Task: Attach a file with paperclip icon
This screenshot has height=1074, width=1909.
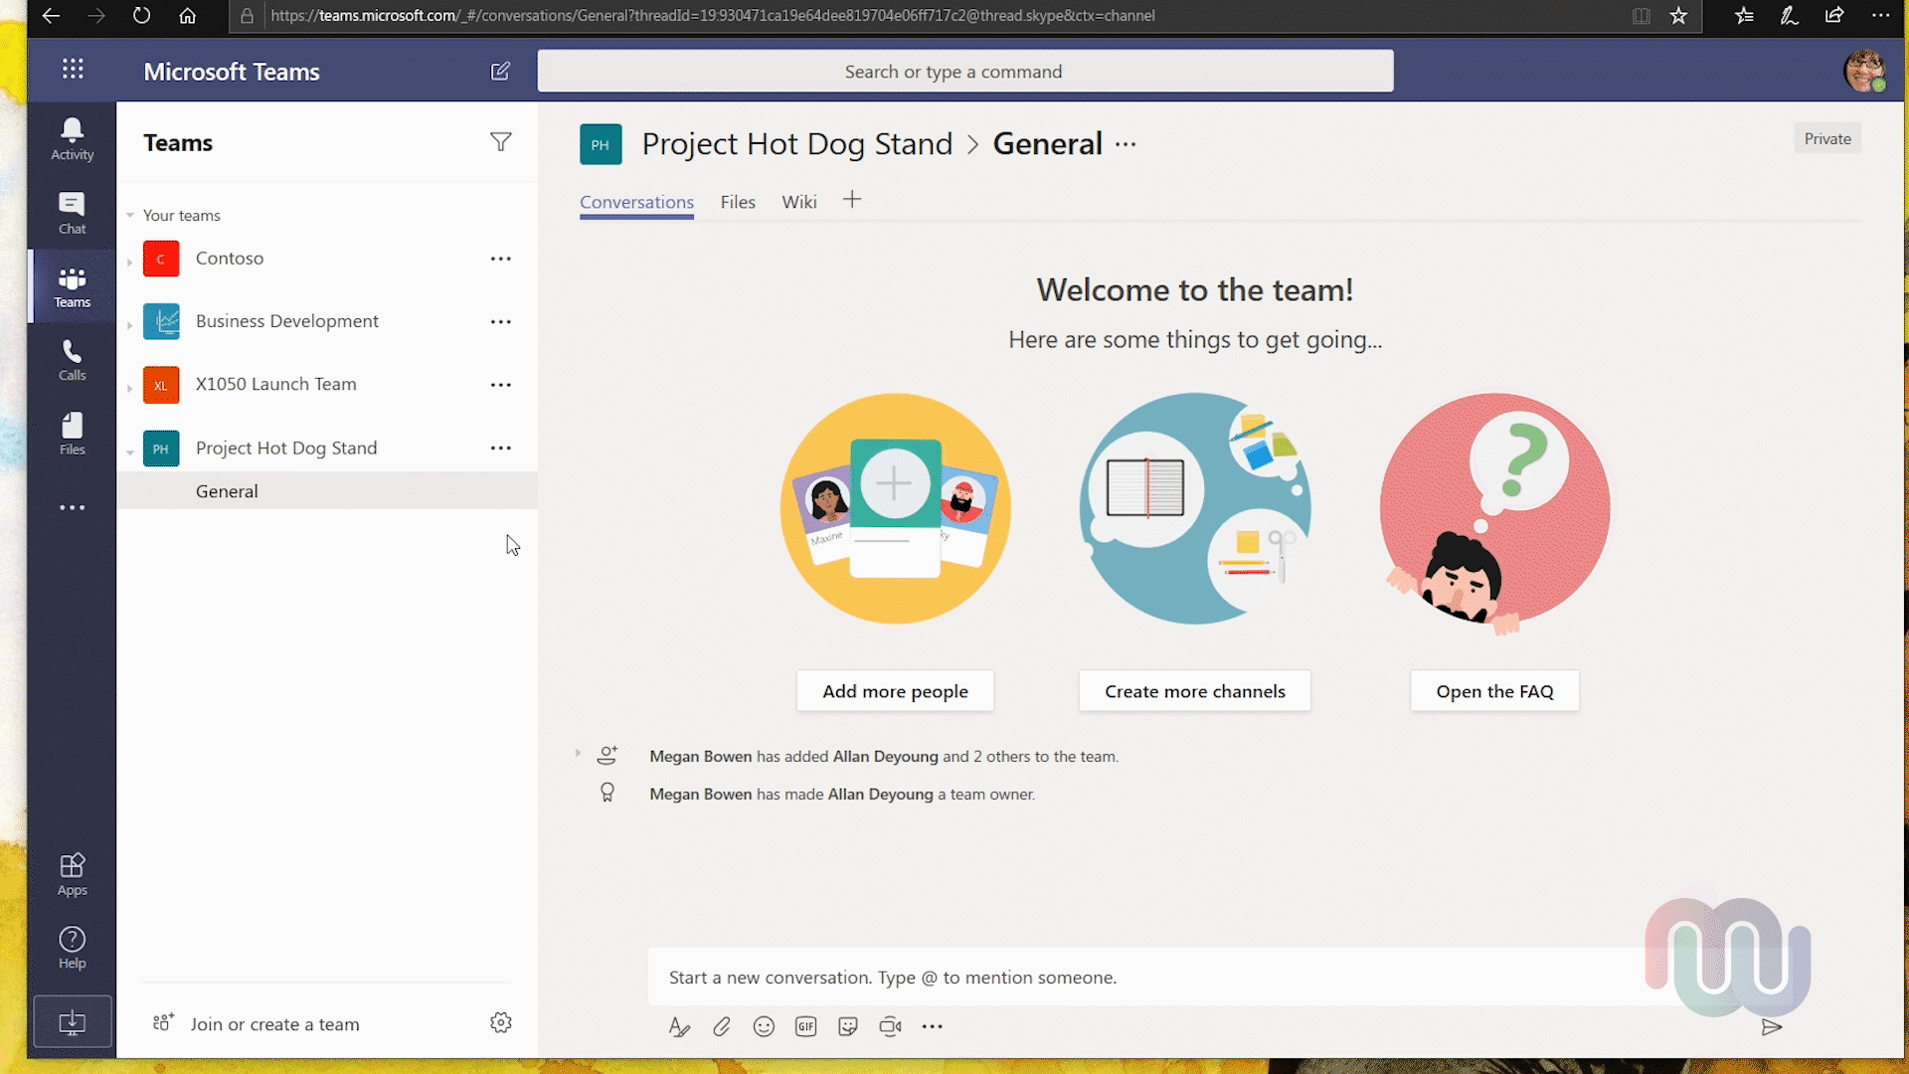Action: (722, 1027)
